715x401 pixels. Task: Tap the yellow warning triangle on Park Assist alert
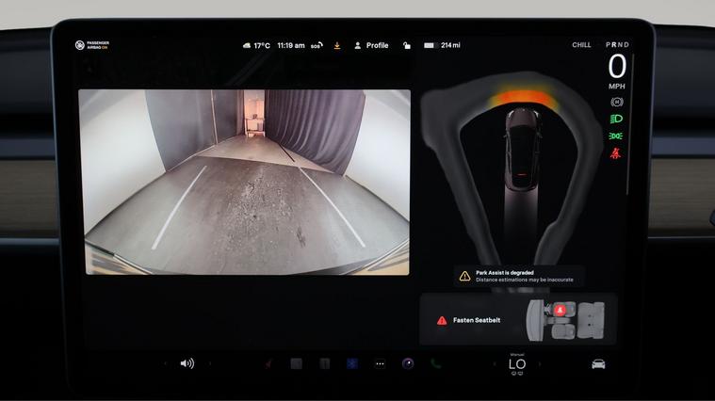tap(464, 276)
